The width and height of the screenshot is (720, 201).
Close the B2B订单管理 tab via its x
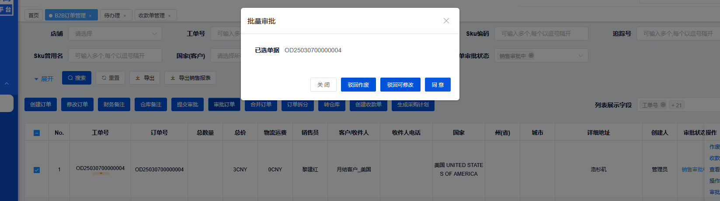tap(90, 16)
